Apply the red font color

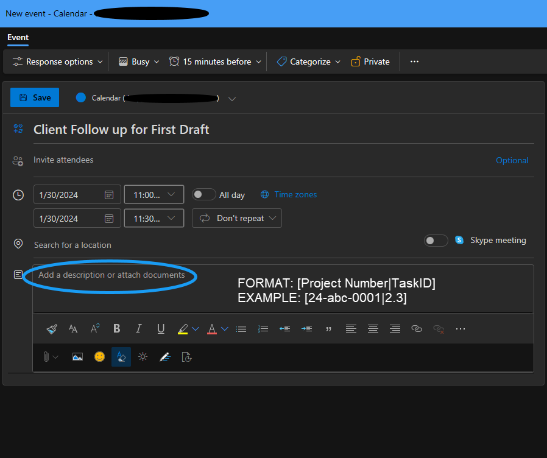(x=212, y=329)
